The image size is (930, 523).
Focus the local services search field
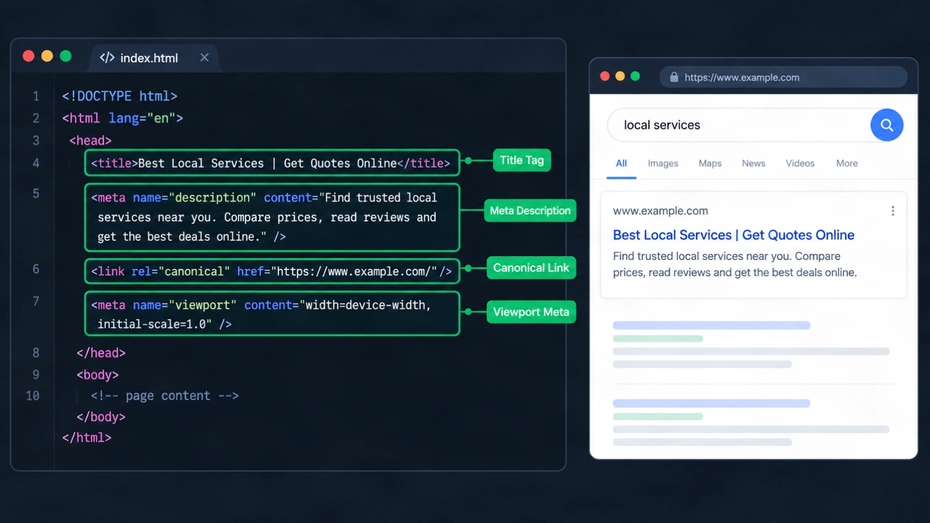coord(739,125)
